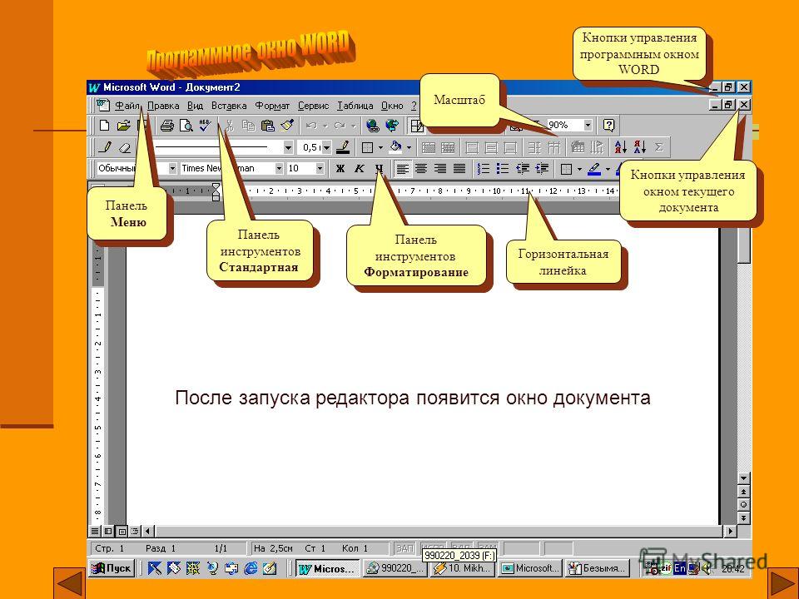Select the Format Painter brush
799x599 pixels.
[287, 126]
